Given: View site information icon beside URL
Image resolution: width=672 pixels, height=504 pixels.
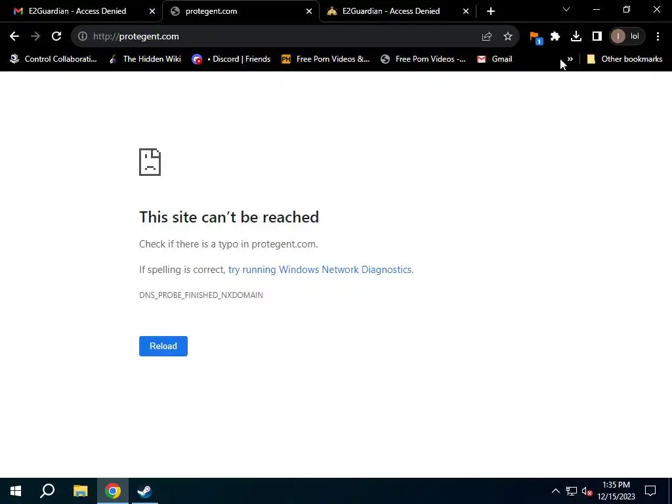Looking at the screenshot, I should (83, 37).
